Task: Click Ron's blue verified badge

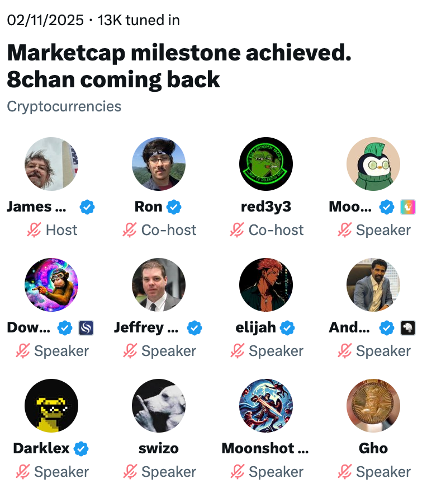Action: coord(174,207)
